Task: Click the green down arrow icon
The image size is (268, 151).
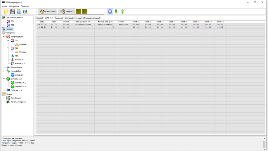Action: coord(116,12)
